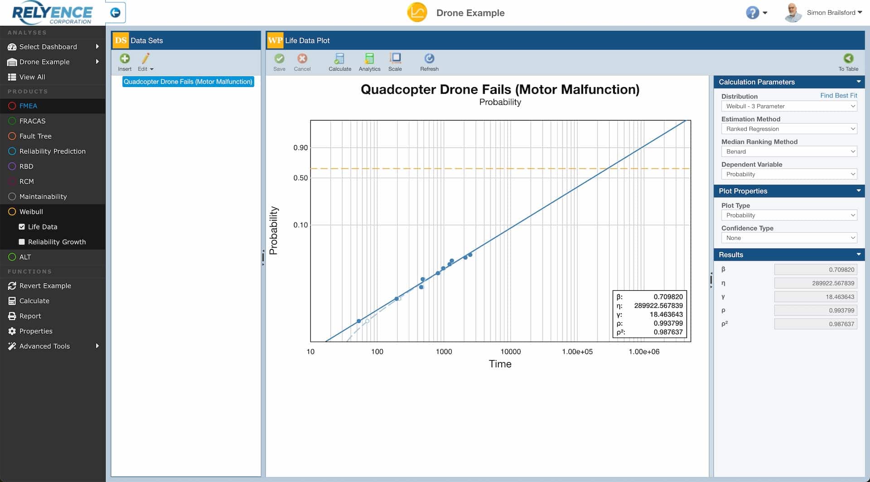Image resolution: width=870 pixels, height=482 pixels.
Task: Click the beta result value field
Action: click(x=815, y=269)
